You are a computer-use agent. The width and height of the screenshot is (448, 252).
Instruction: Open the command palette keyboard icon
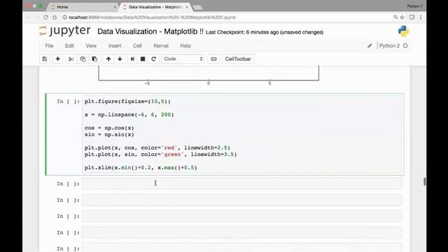click(x=213, y=59)
